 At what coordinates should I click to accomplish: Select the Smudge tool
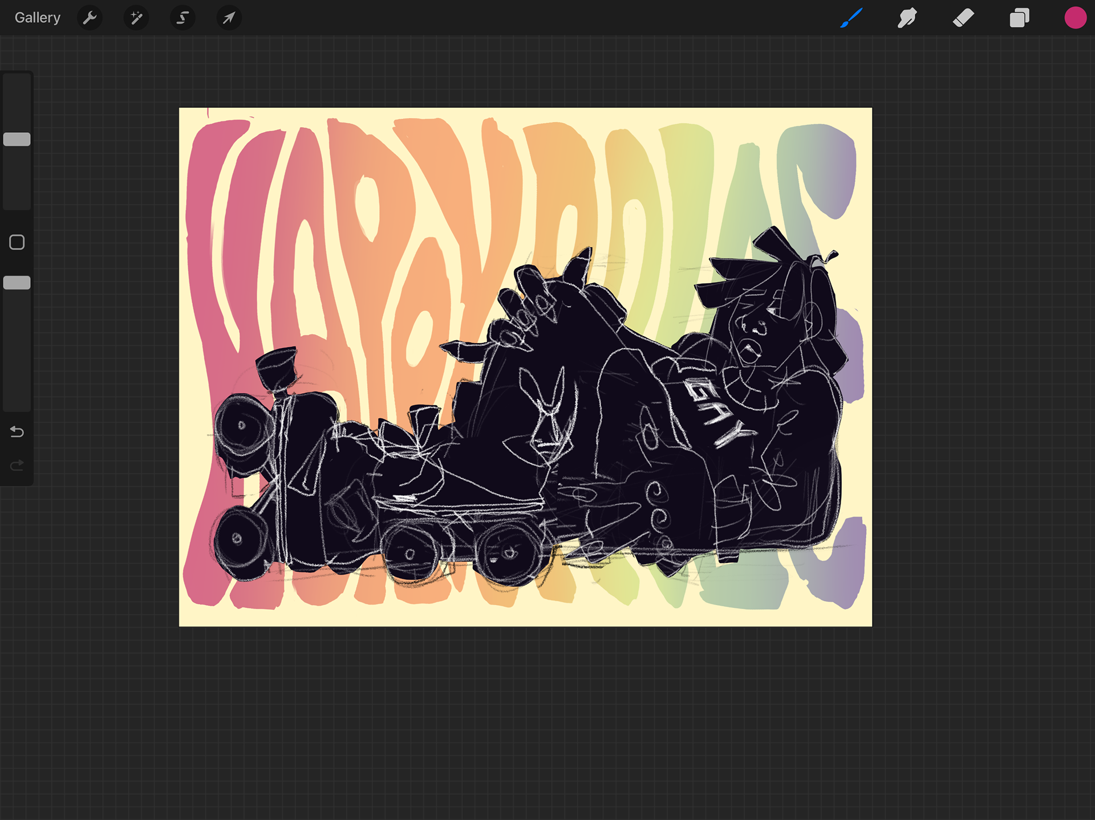tap(907, 18)
